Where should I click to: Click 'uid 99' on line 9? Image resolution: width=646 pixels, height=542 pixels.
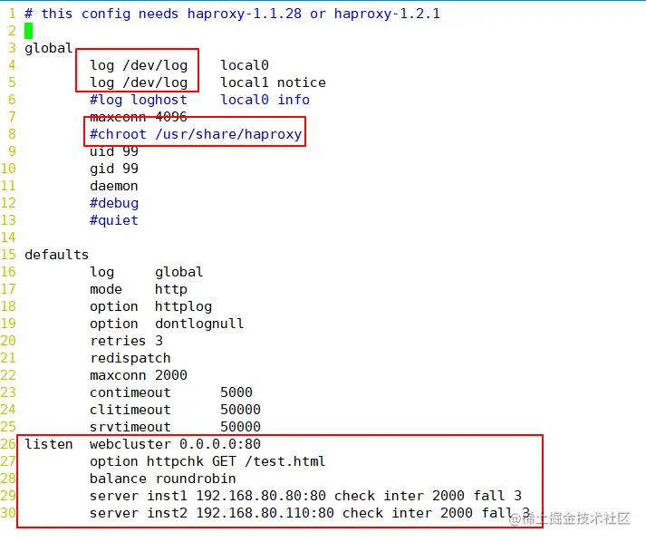[x=114, y=151]
